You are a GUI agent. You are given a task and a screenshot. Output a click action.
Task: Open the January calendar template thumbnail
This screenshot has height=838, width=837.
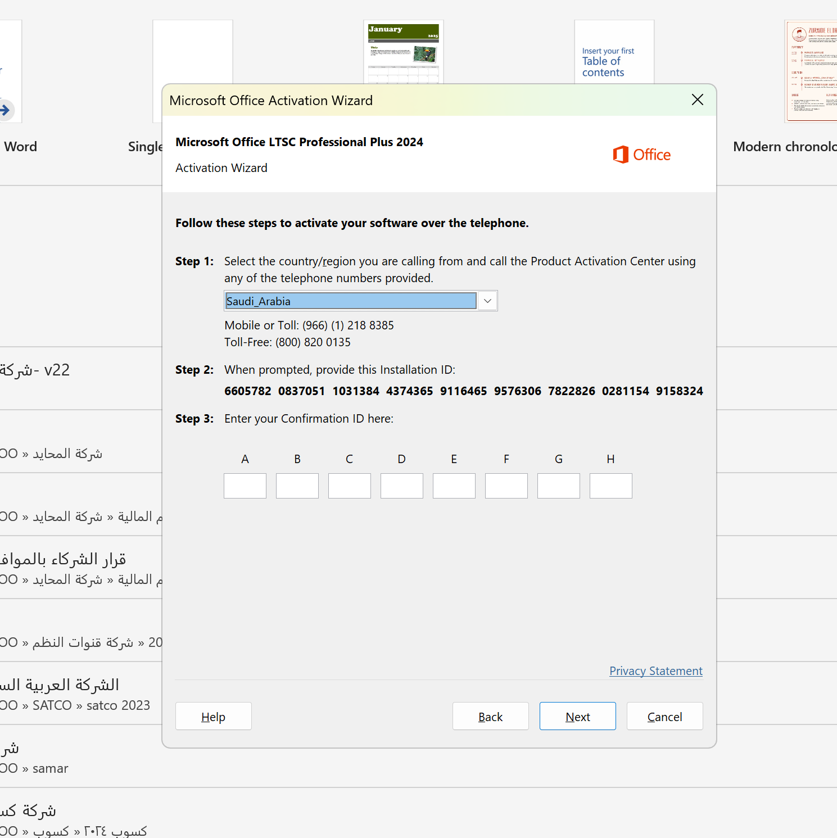(x=404, y=52)
